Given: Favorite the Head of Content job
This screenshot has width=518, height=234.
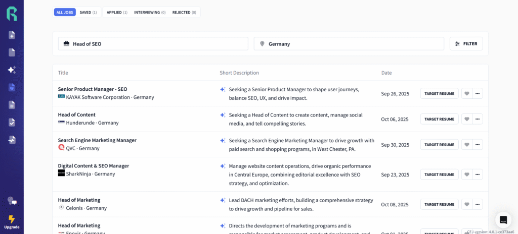Looking at the screenshot, I should [x=467, y=119].
